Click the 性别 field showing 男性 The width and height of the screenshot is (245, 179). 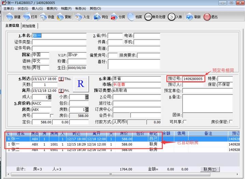(41, 68)
